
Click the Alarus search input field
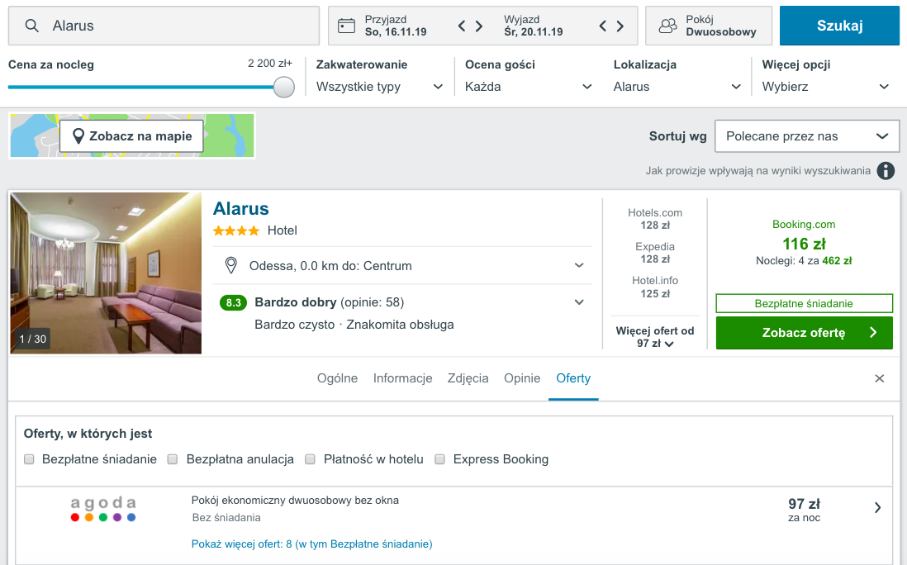[x=164, y=26]
